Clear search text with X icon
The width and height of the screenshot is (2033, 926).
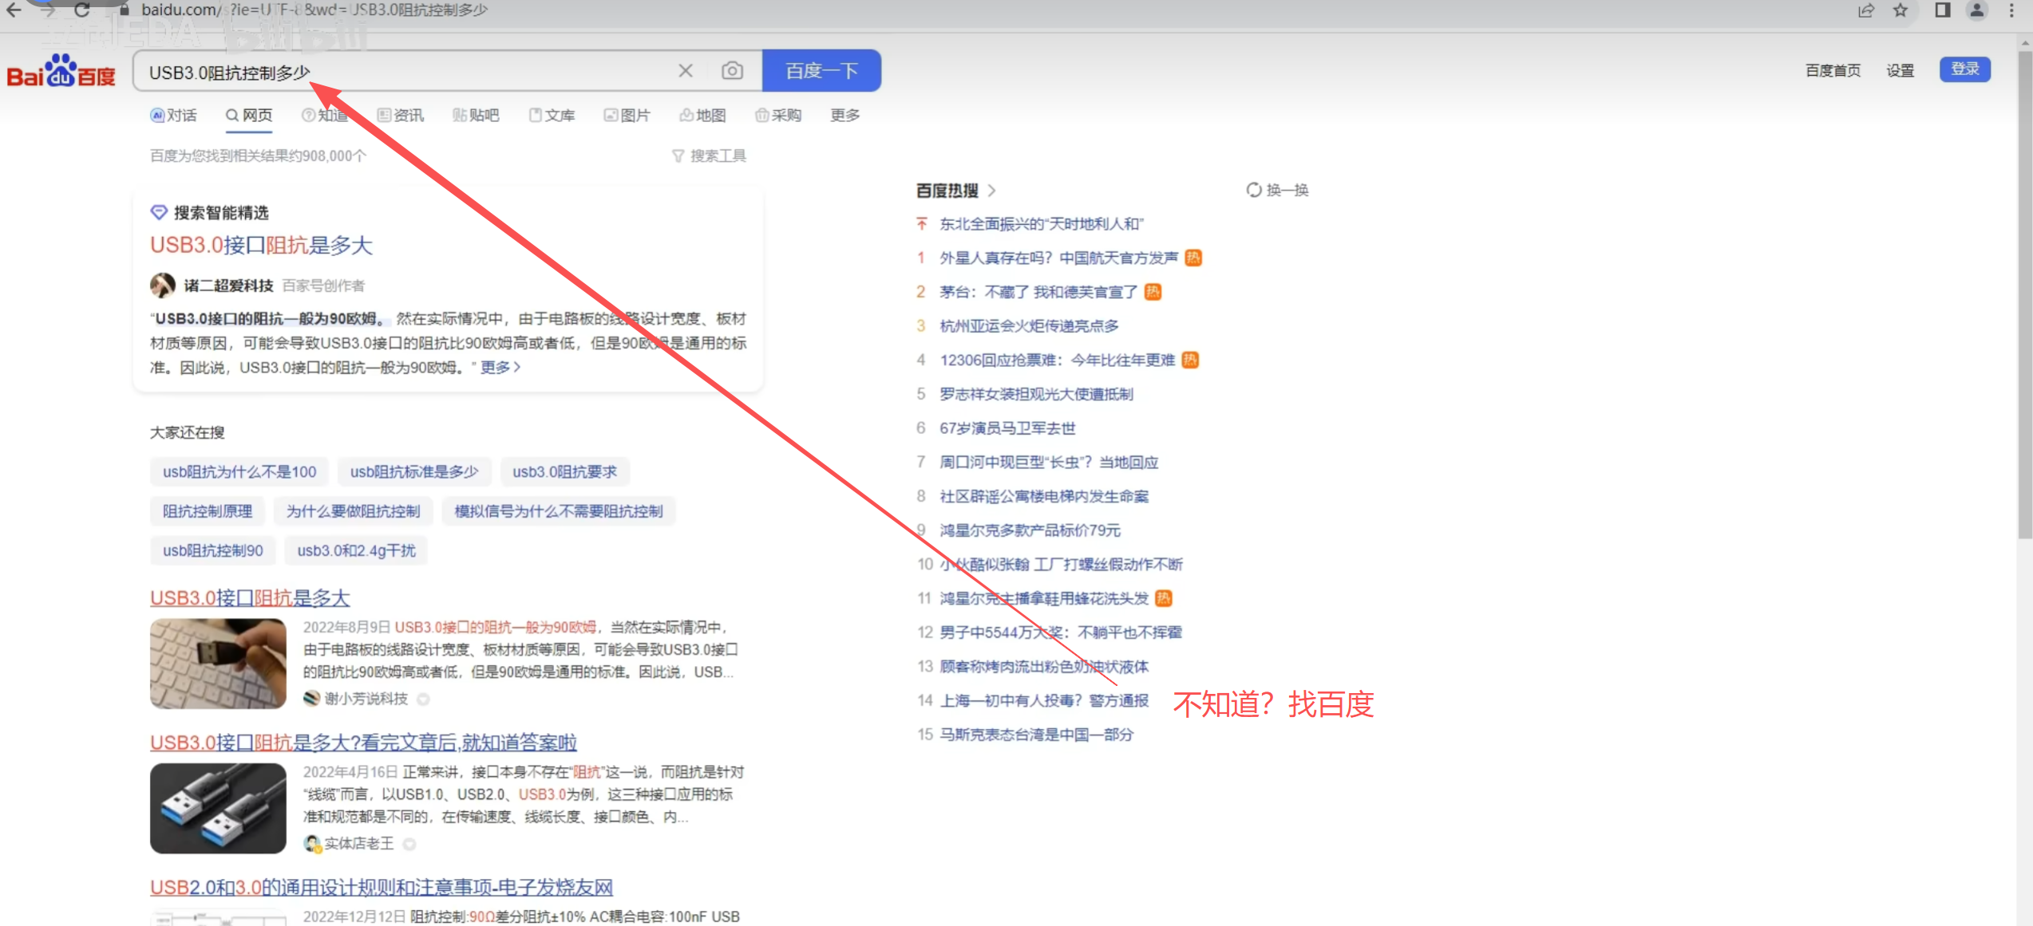685,71
